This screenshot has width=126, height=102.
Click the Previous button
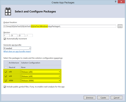[x=90, y=98]
